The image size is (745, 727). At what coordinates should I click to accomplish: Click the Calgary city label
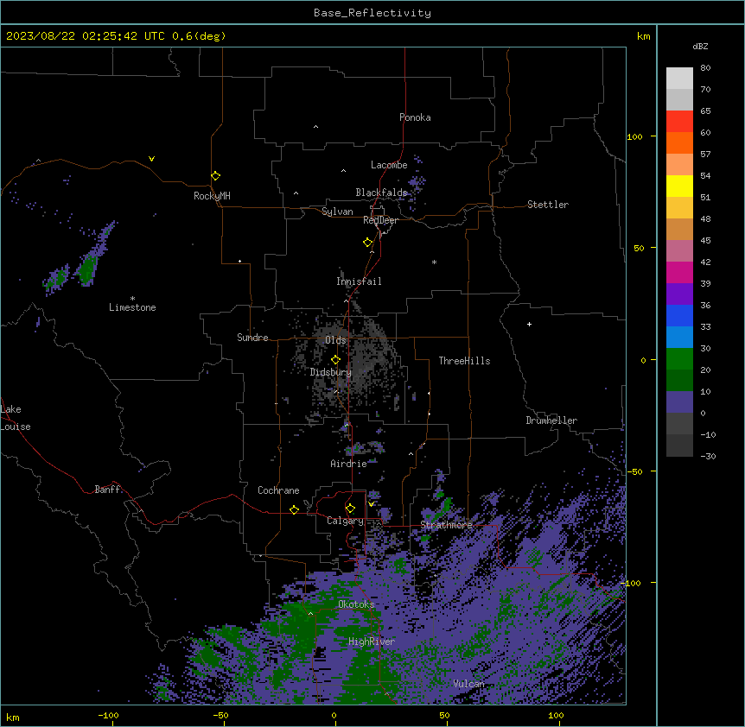point(346,521)
